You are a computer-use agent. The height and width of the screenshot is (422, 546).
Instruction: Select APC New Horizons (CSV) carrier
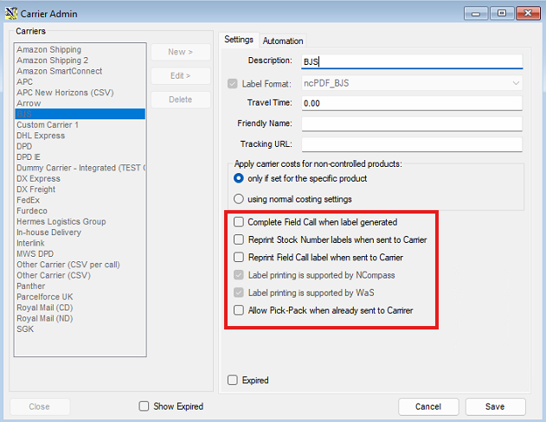click(x=80, y=93)
